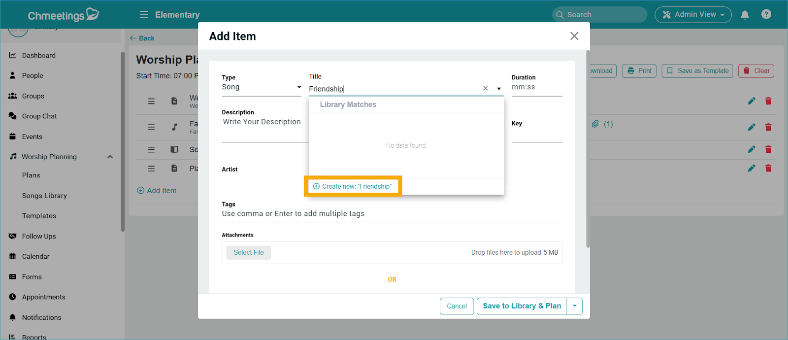Close the Add Item dialog
The height and width of the screenshot is (340, 788).
pos(574,36)
